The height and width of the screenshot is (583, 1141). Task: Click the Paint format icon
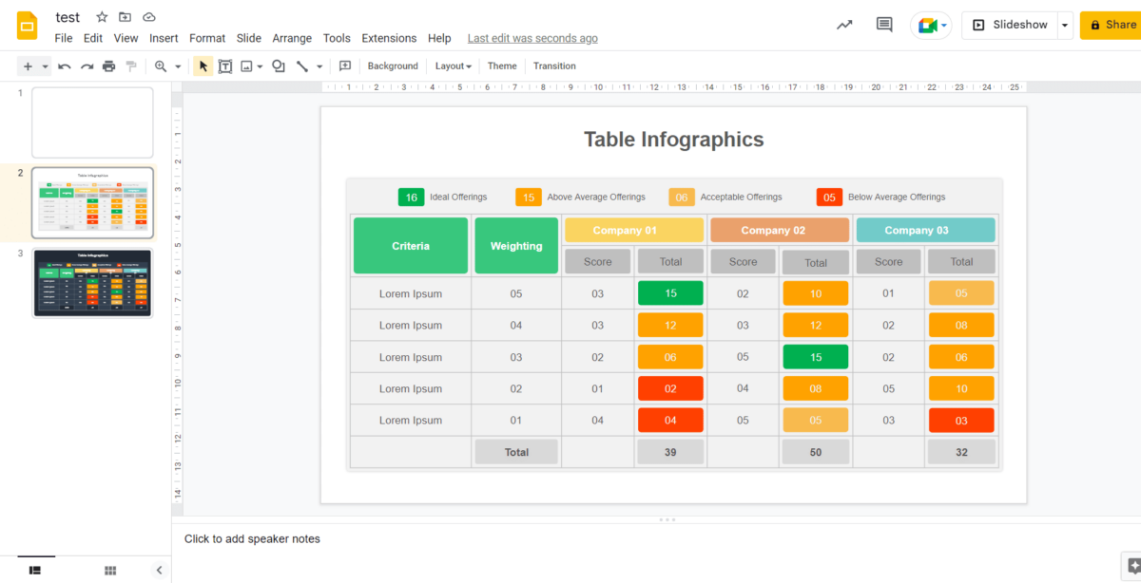(131, 66)
